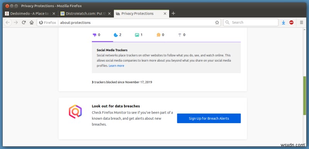Open a new tab
This screenshot has height=149, width=309.
tap(173, 13)
